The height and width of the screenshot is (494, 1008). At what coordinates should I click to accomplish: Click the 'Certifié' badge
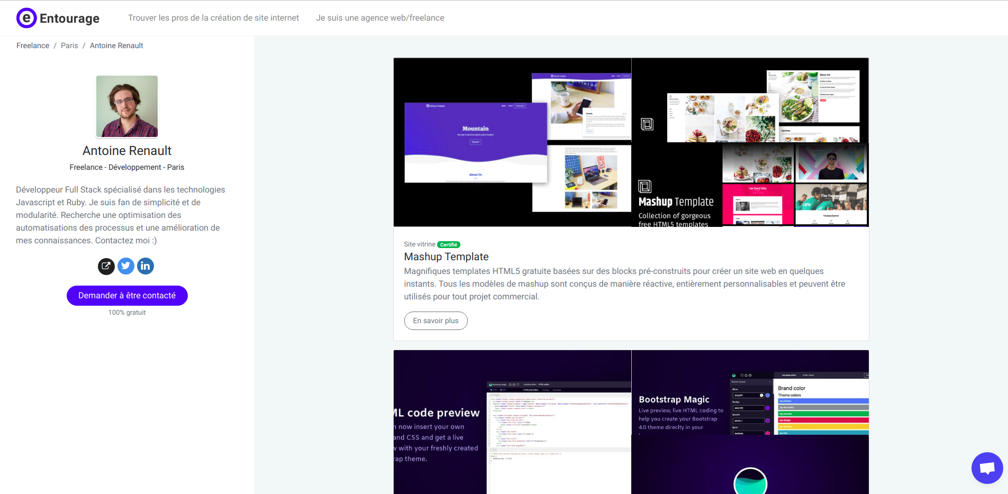(x=449, y=244)
